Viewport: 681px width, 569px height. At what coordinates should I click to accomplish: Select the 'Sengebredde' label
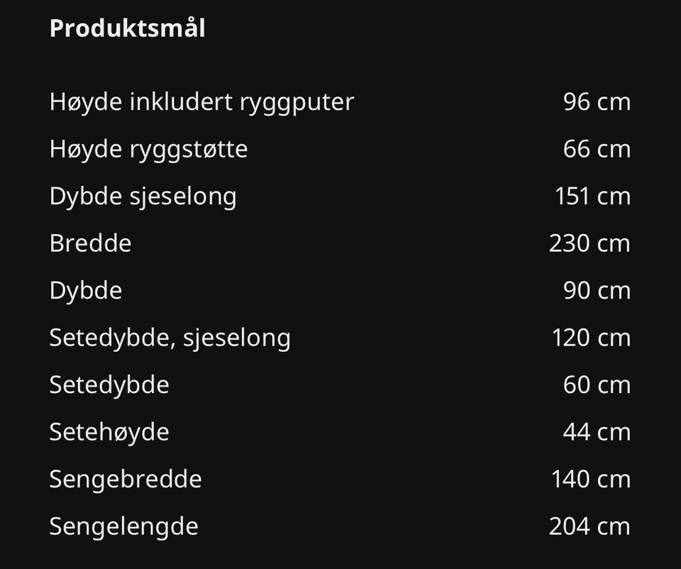pos(126,479)
